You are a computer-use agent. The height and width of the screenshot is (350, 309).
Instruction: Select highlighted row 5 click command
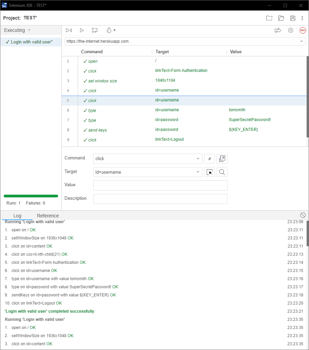click(184, 100)
